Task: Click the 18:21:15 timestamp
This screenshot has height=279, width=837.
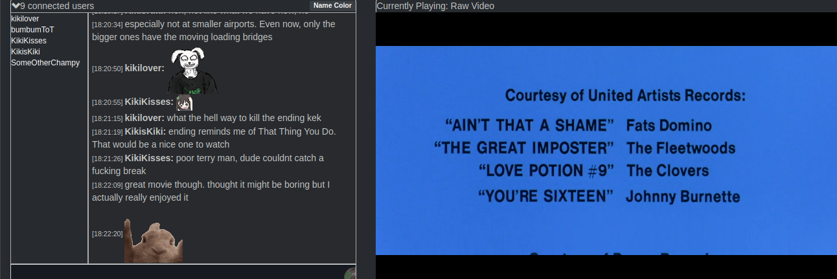Action: point(107,118)
